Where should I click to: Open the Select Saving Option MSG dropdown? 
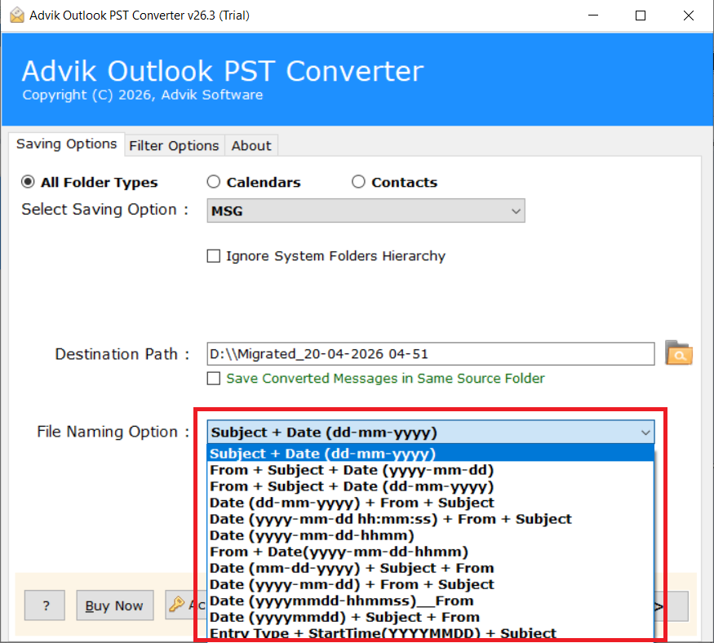click(x=366, y=211)
